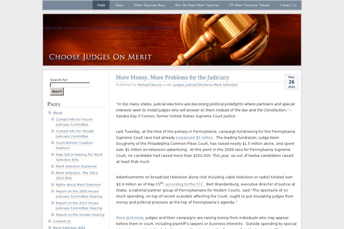This screenshot has width=344, height=229.
Task: Open article title More Money, More Problems
Action: [173, 77]
